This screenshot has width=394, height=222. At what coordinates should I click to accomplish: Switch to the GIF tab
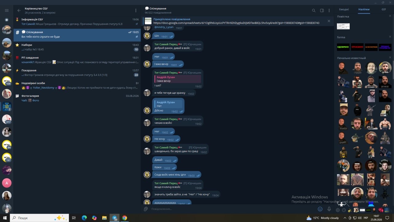384,9
